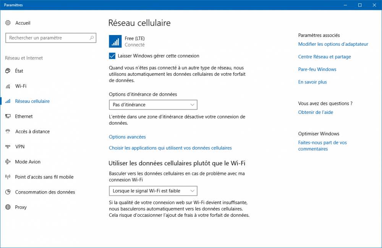Click the Proxy globe icon
Screen dimensions: 382x248
(8, 207)
